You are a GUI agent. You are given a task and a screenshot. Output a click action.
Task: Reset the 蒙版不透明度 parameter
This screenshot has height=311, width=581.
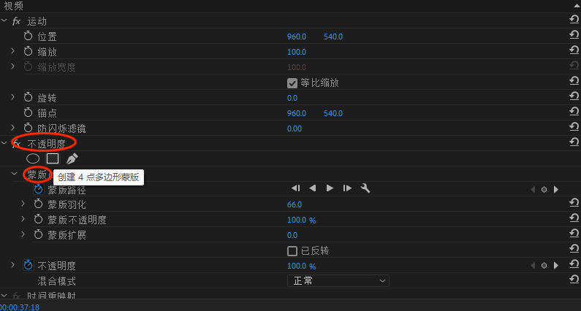click(574, 218)
